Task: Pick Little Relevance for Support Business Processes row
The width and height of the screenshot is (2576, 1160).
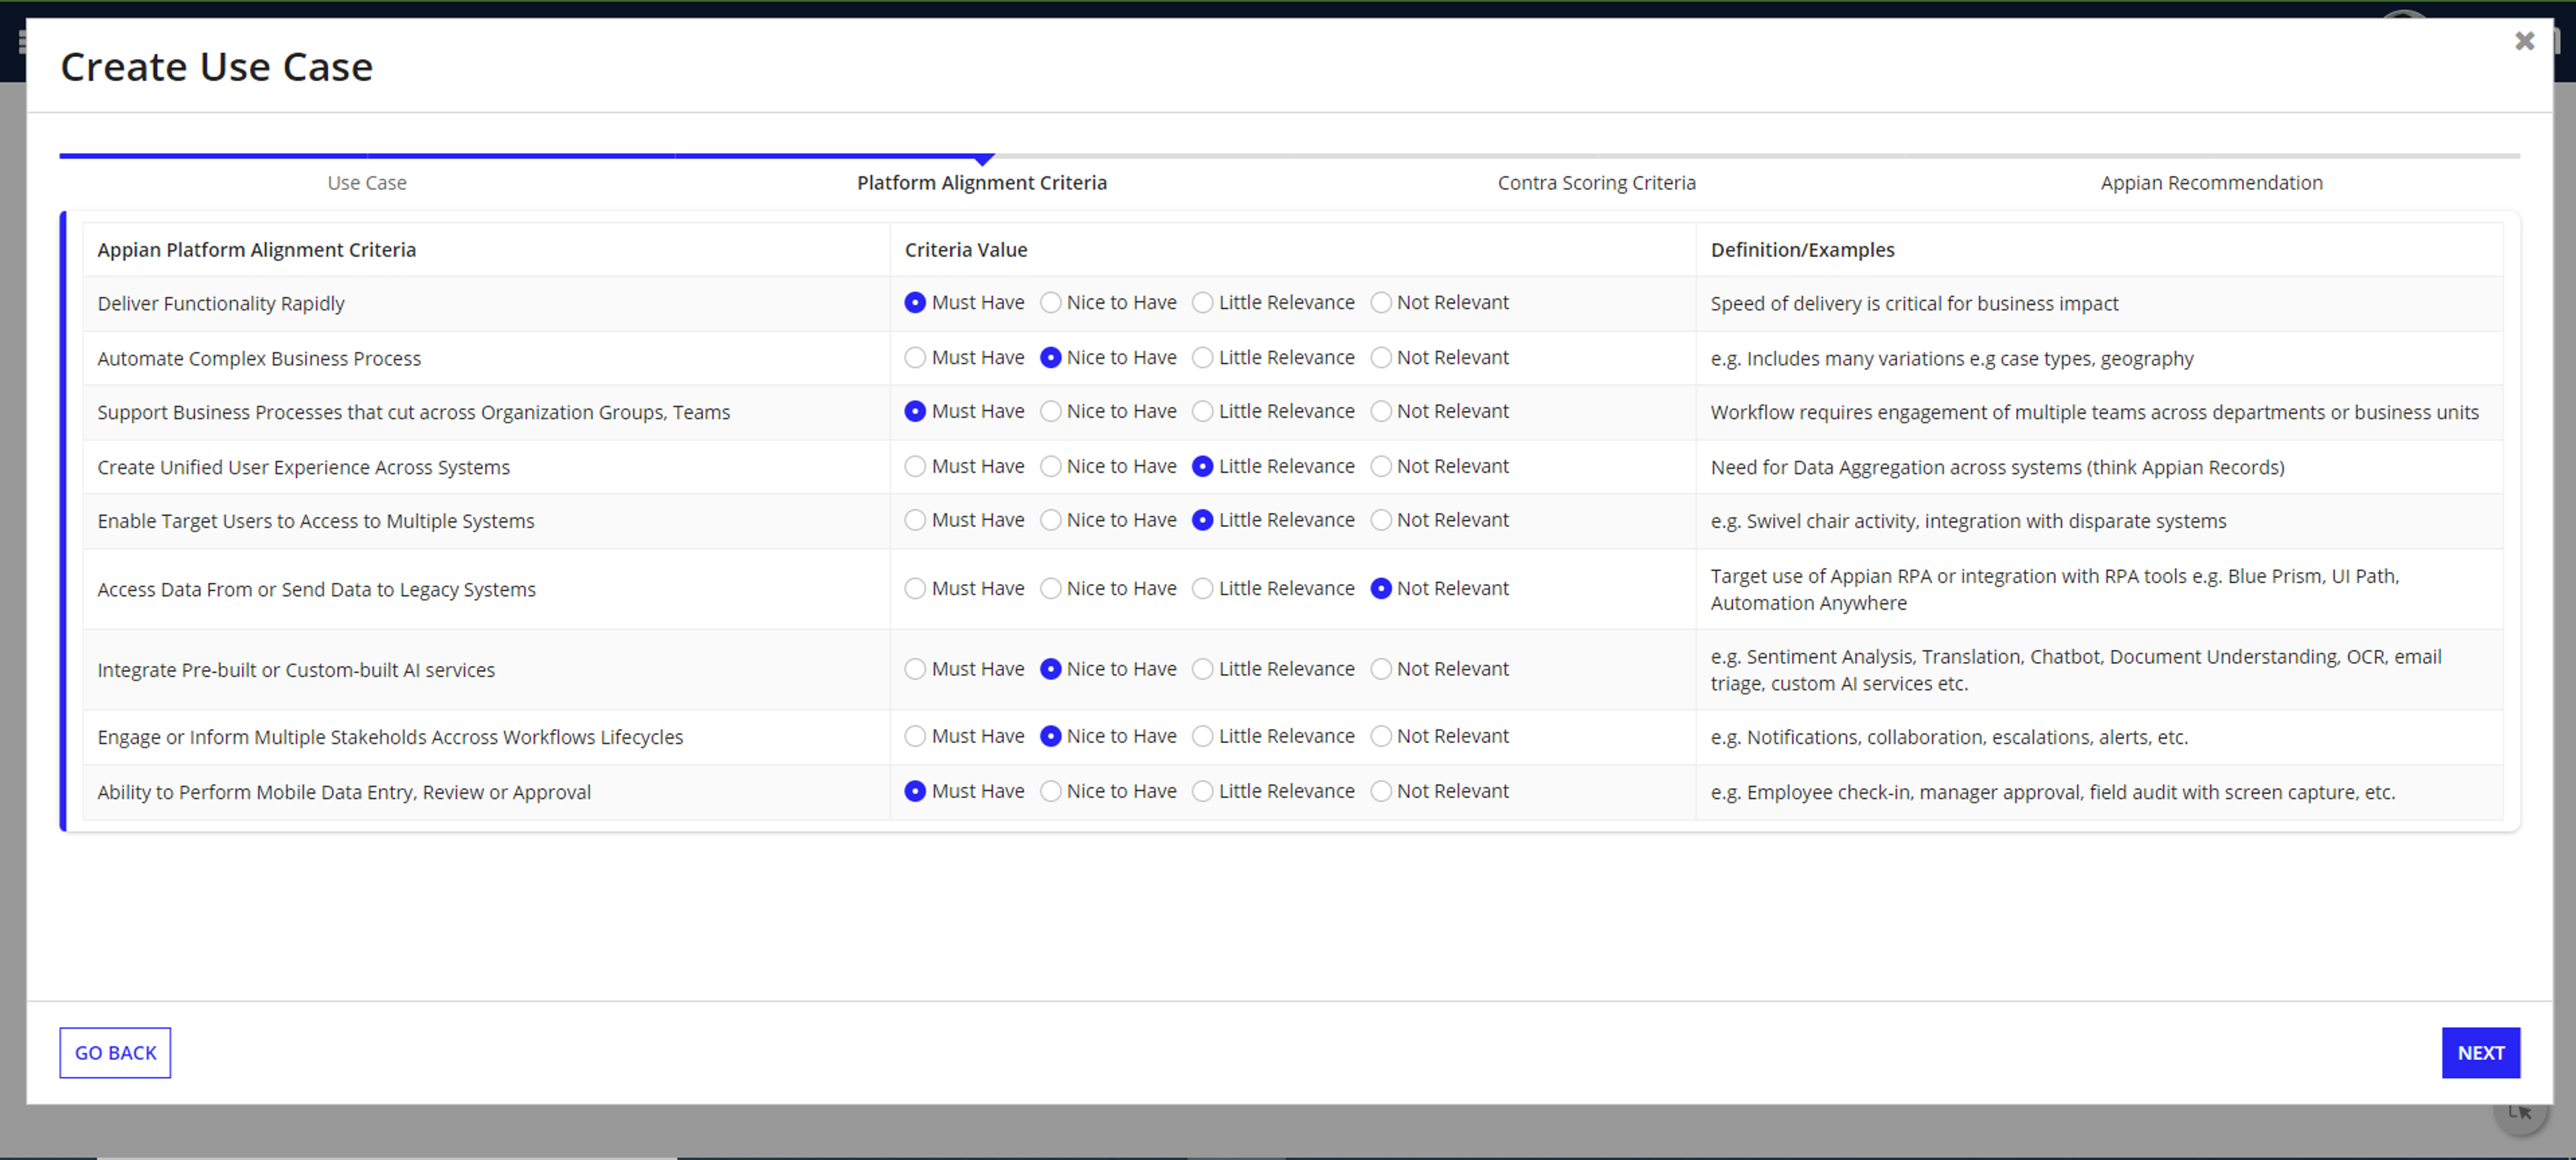Action: pyautogui.click(x=1202, y=412)
